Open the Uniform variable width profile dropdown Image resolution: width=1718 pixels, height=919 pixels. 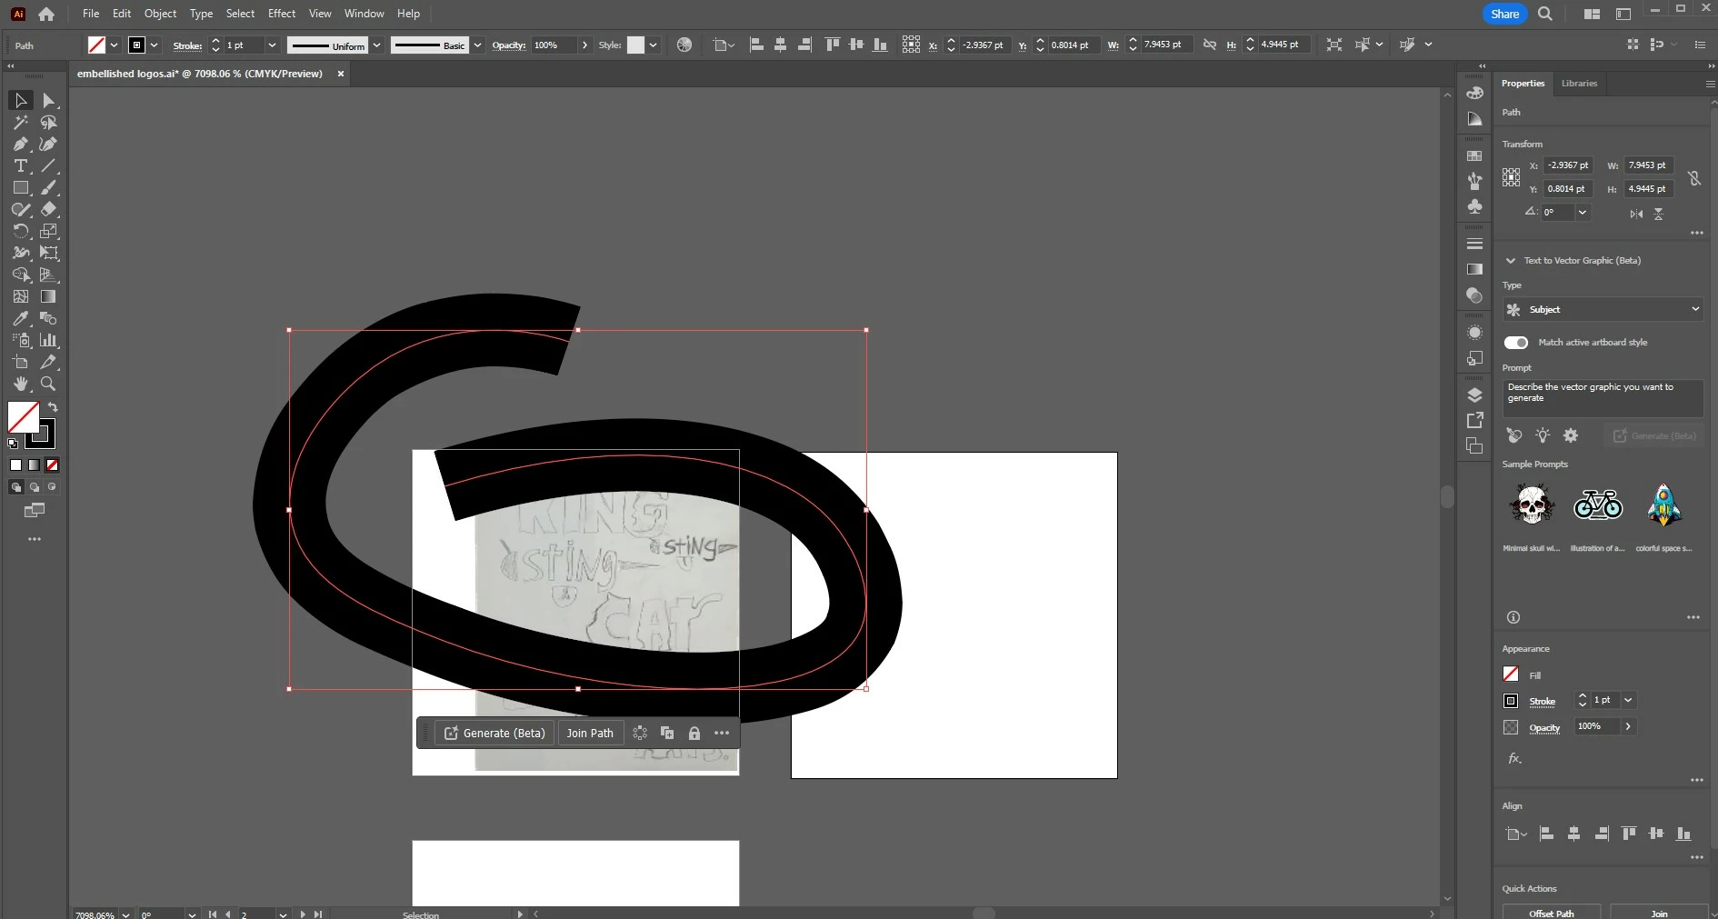point(376,45)
